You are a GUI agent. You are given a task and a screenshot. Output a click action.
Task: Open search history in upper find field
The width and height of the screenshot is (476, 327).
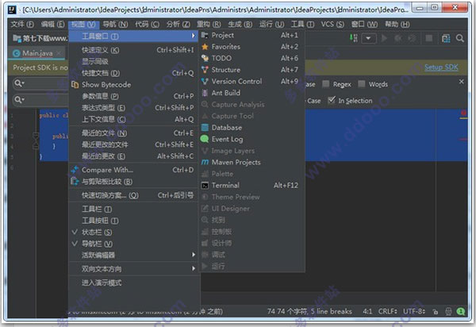19,83
